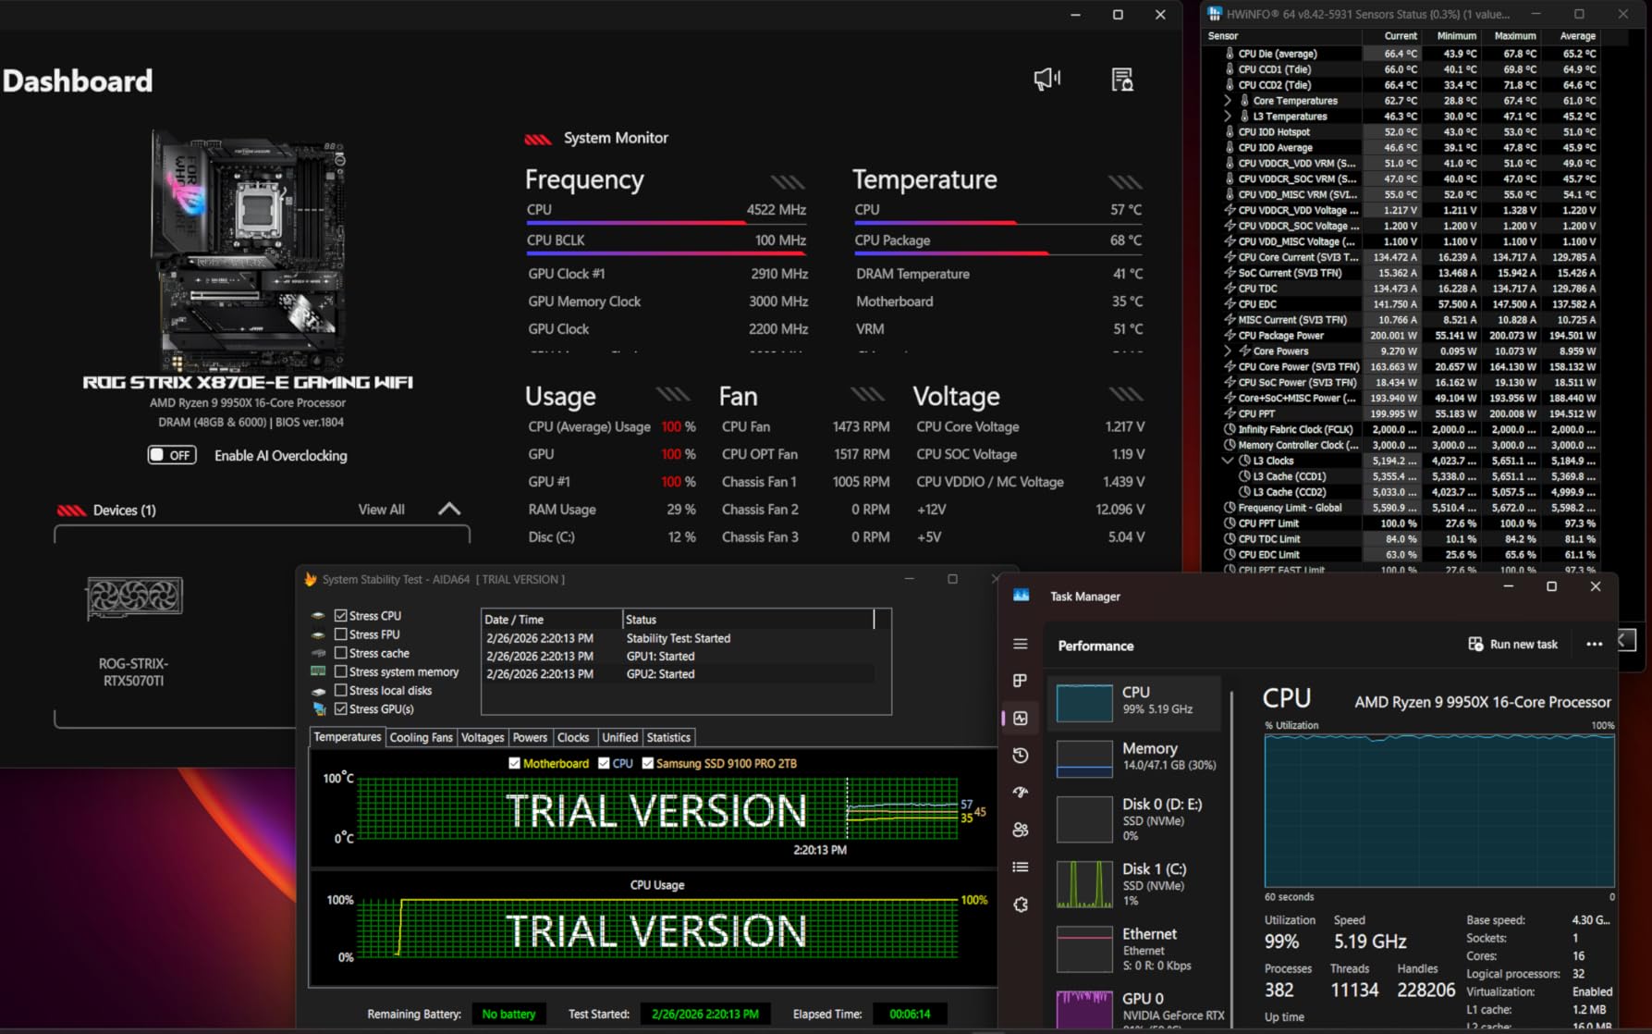1652x1034 pixels.
Task: Open Services page in Task Manager sidebar
Action: coord(1021,905)
